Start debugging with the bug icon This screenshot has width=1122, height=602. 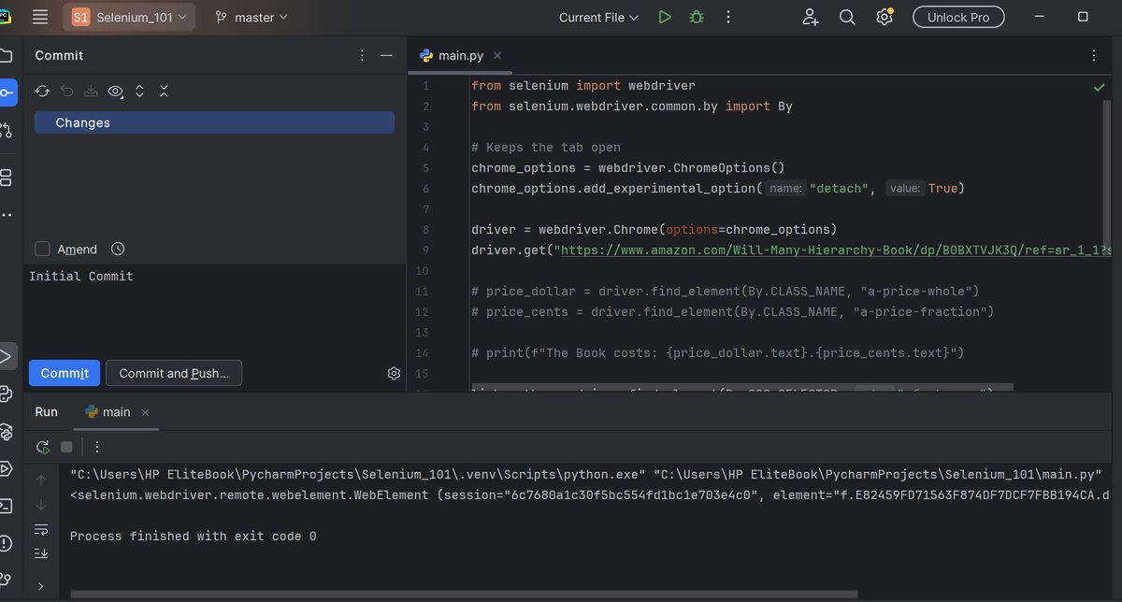tap(696, 17)
